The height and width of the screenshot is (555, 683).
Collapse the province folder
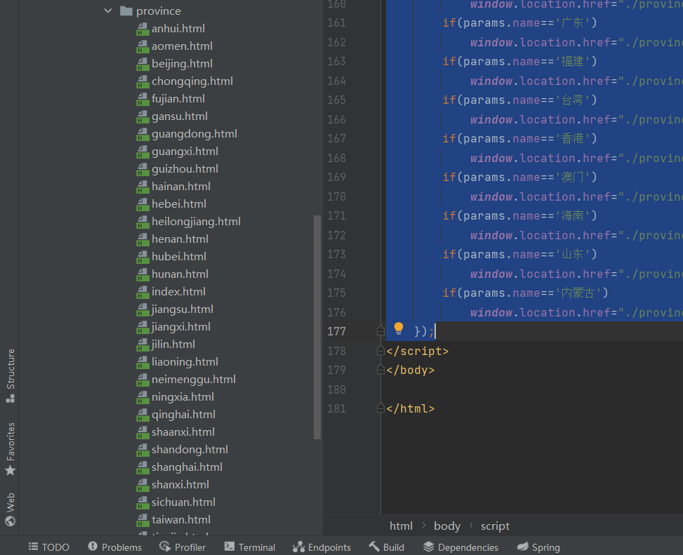click(108, 11)
